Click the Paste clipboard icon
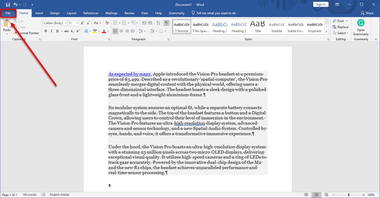 click(7, 24)
